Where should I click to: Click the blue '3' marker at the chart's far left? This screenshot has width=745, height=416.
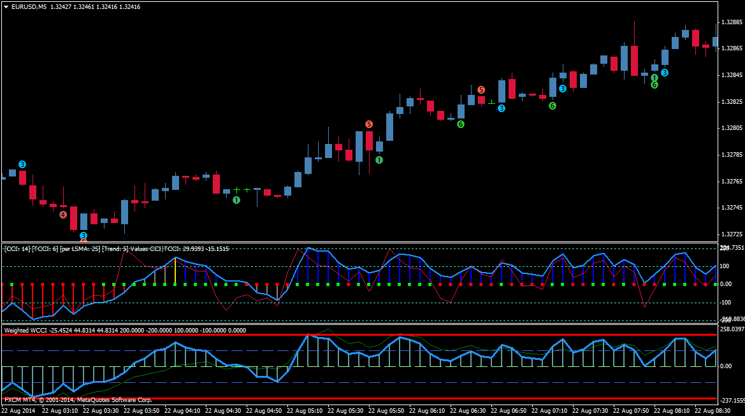point(23,164)
